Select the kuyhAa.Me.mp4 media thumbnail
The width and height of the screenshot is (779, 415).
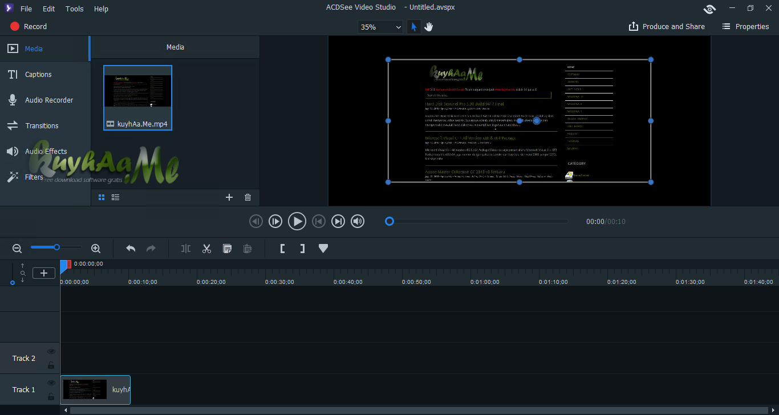137,97
